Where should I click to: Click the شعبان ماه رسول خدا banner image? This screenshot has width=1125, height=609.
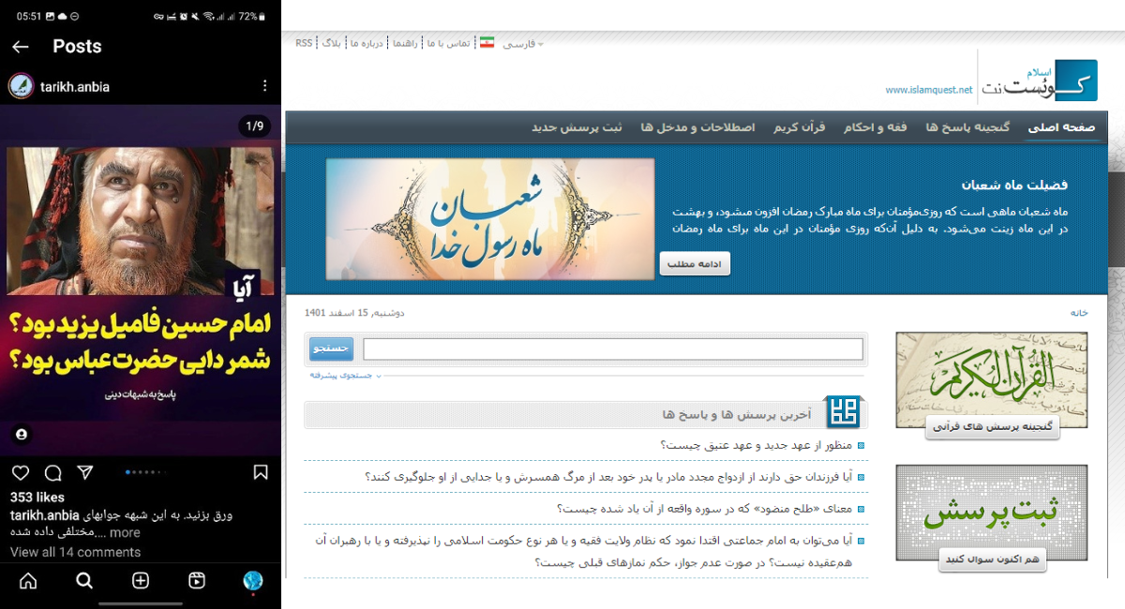click(x=490, y=219)
